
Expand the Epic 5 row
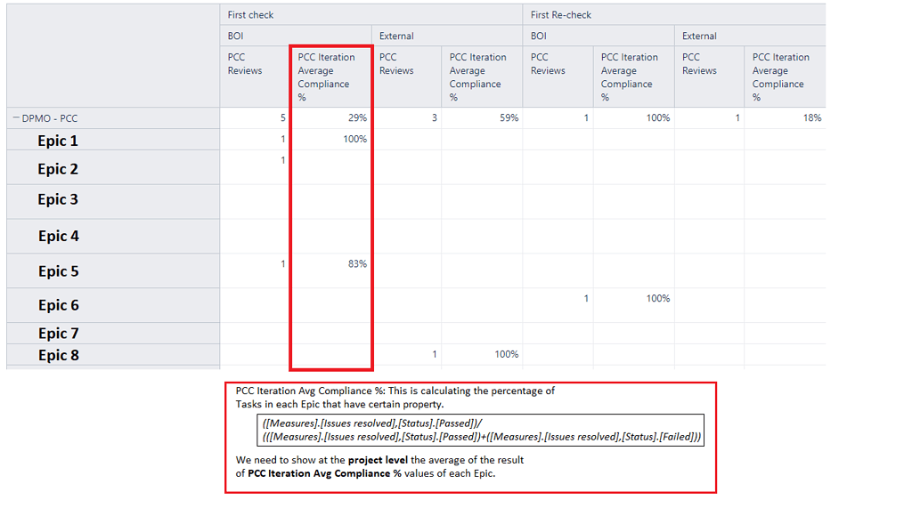(58, 271)
